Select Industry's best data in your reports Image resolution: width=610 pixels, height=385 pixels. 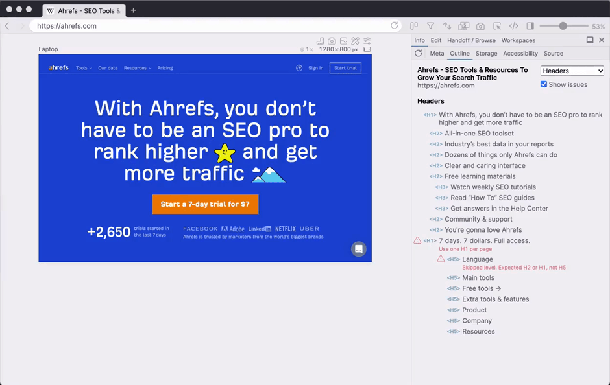tap(499, 144)
